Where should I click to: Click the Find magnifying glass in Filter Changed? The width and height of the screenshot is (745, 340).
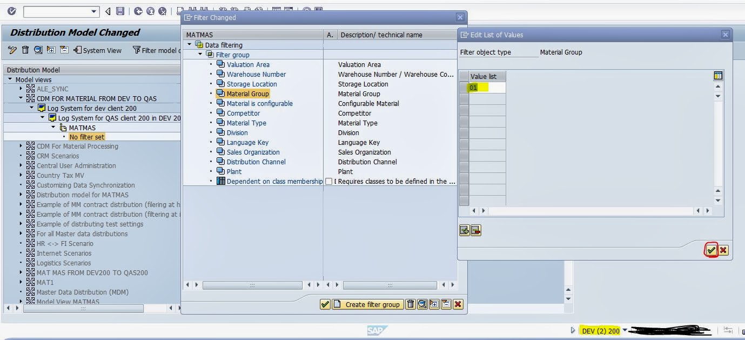423,304
